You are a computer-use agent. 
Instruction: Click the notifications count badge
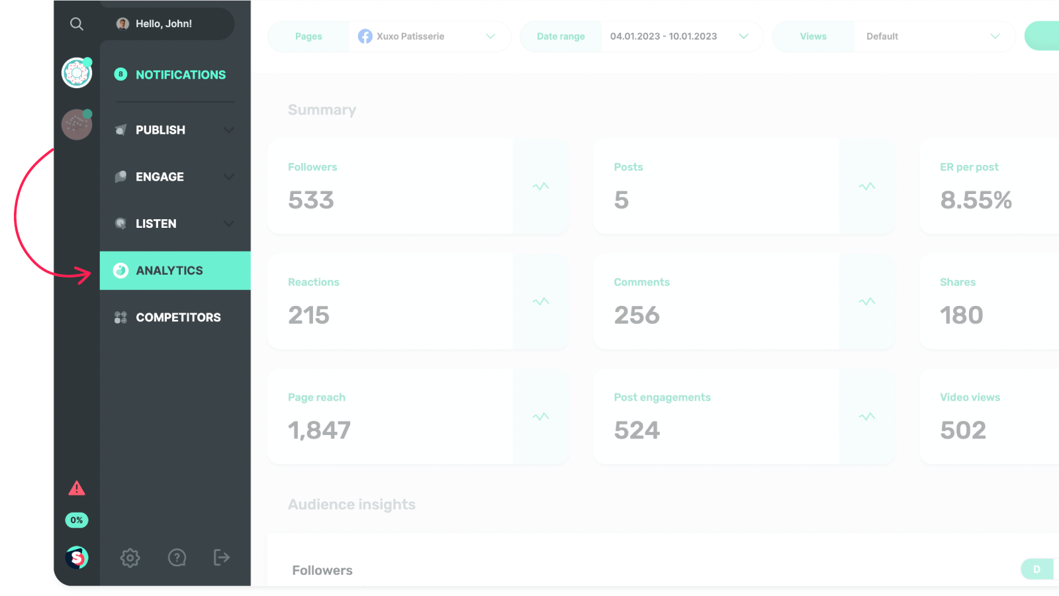click(120, 74)
